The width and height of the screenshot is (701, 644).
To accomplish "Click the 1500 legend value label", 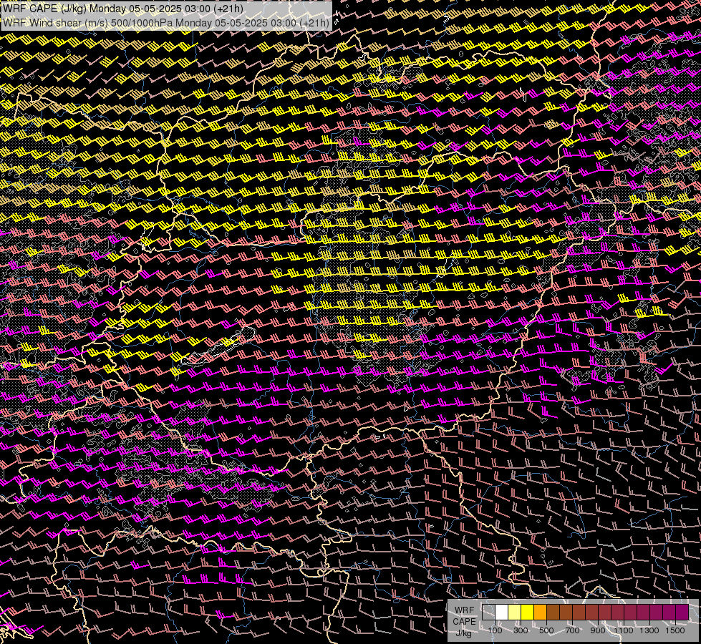I will click(675, 630).
